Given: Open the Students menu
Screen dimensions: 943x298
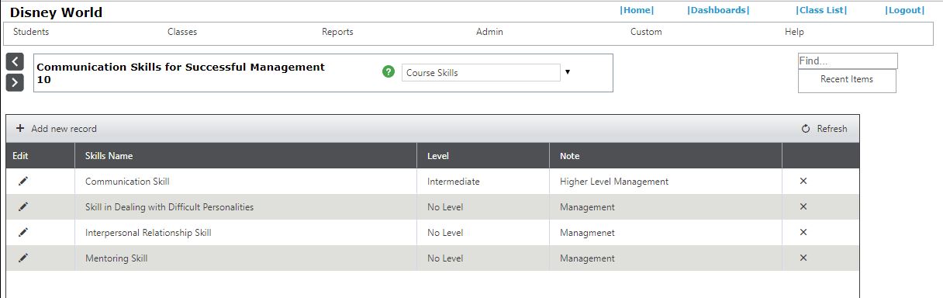Looking at the screenshot, I should [x=31, y=32].
